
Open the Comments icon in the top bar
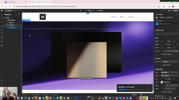(x=165, y=11)
